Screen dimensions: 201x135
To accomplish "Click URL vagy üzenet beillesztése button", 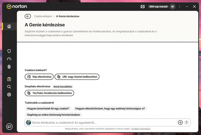I will point(77,77).
